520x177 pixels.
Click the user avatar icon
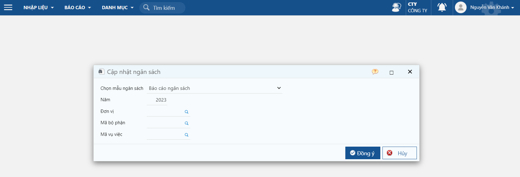coord(460,7)
